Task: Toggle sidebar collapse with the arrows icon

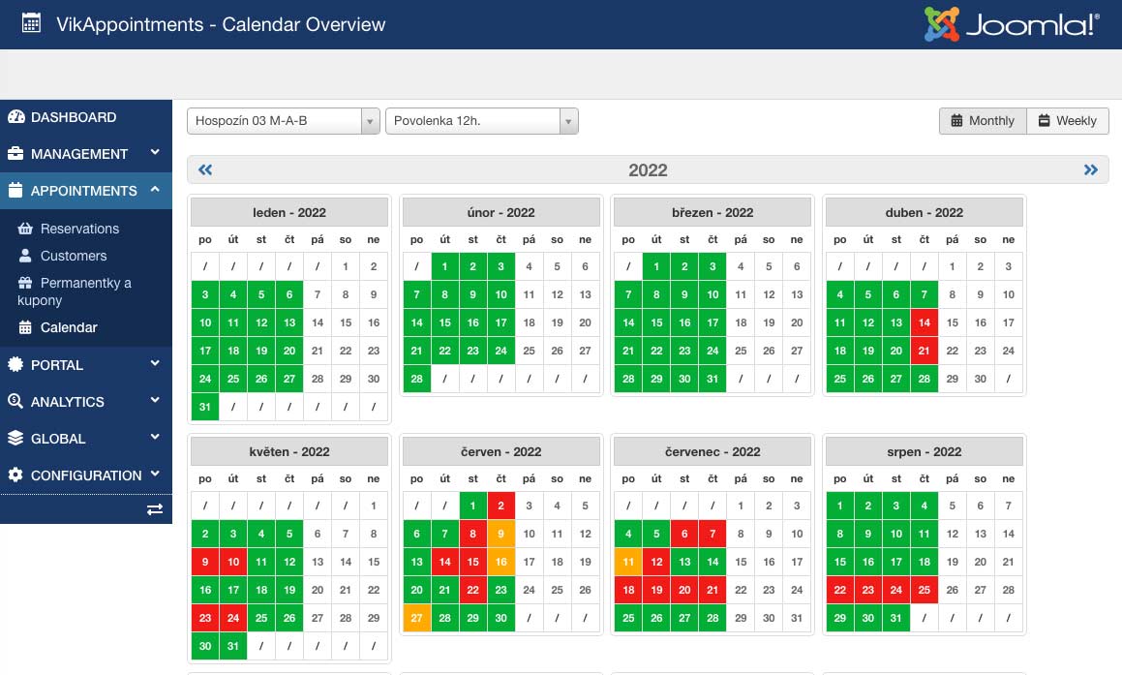Action: (155, 509)
